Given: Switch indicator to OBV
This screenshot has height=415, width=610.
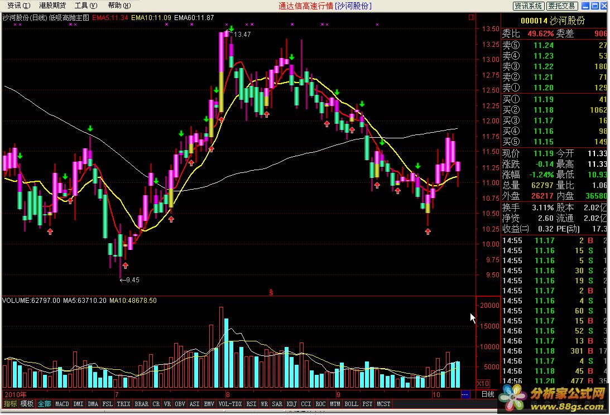Looking at the screenshot, I should pyautogui.click(x=180, y=404).
